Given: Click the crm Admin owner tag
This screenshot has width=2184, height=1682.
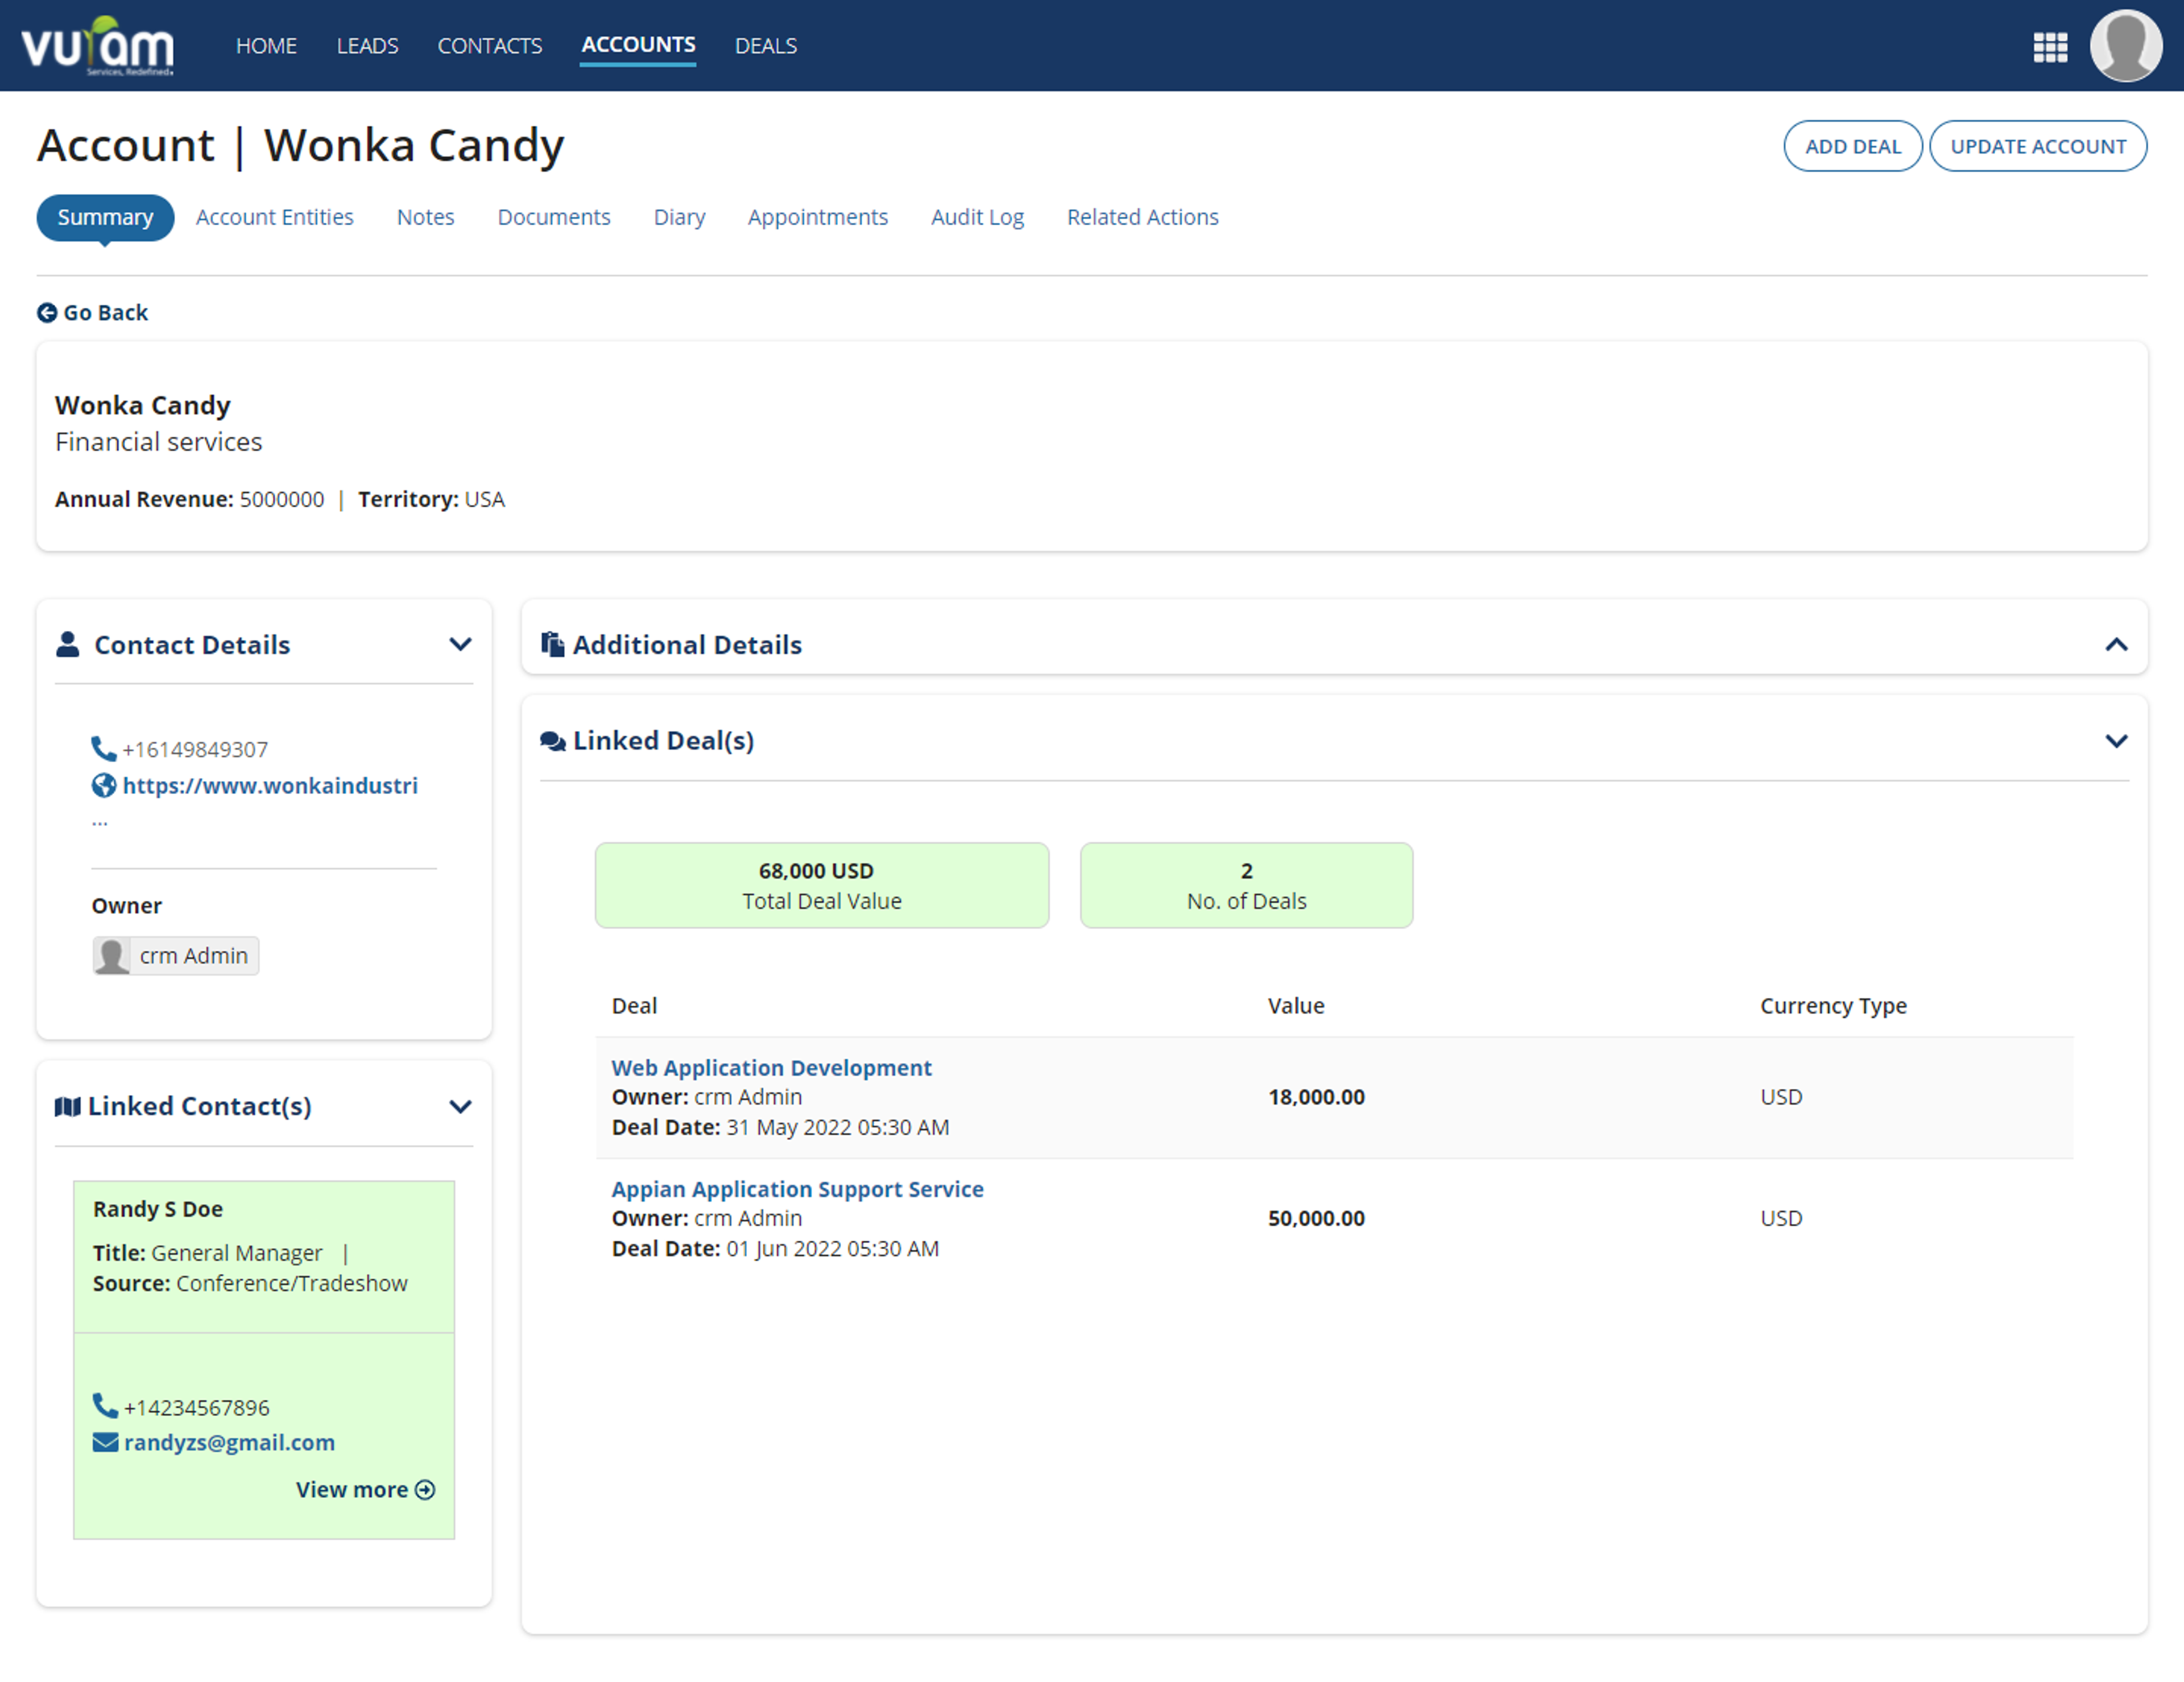Looking at the screenshot, I should click(176, 956).
